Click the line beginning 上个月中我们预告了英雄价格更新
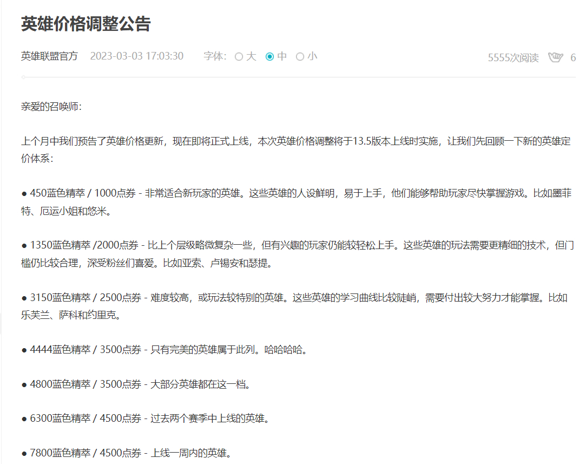 coord(296,141)
